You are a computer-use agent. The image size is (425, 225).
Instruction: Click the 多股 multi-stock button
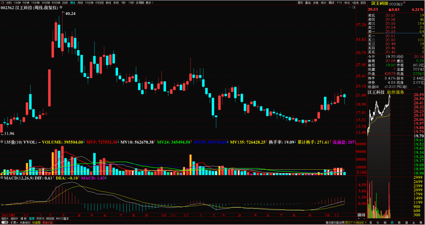point(316,3)
